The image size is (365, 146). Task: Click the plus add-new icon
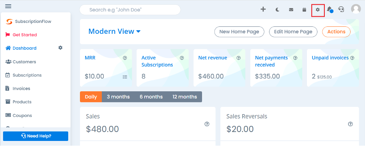(x=263, y=9)
